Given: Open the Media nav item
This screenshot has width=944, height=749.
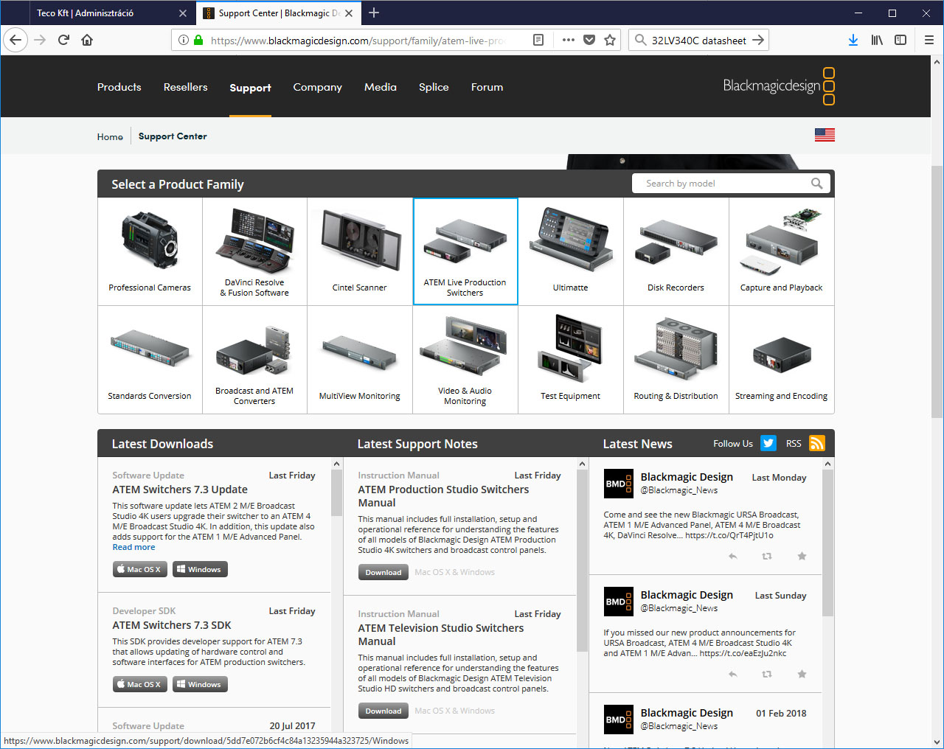Looking at the screenshot, I should coord(380,87).
